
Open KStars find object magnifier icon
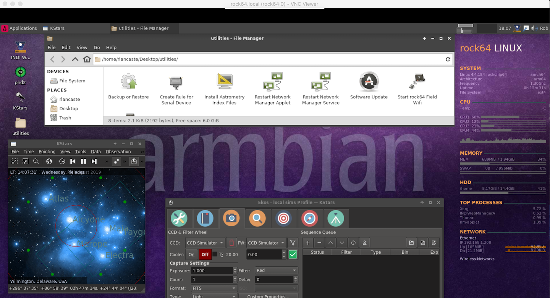(x=36, y=161)
